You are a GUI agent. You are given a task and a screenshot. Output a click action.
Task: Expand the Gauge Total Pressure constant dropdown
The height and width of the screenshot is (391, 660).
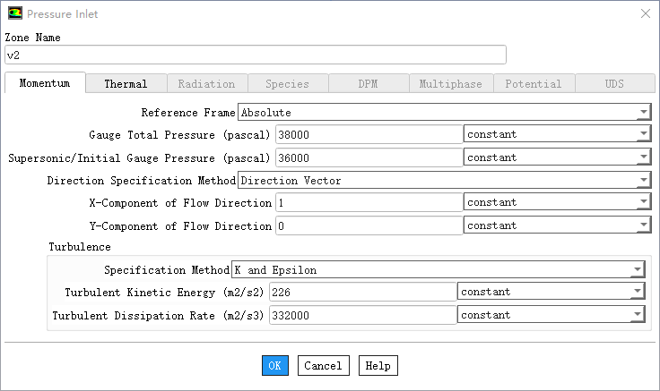point(557,134)
